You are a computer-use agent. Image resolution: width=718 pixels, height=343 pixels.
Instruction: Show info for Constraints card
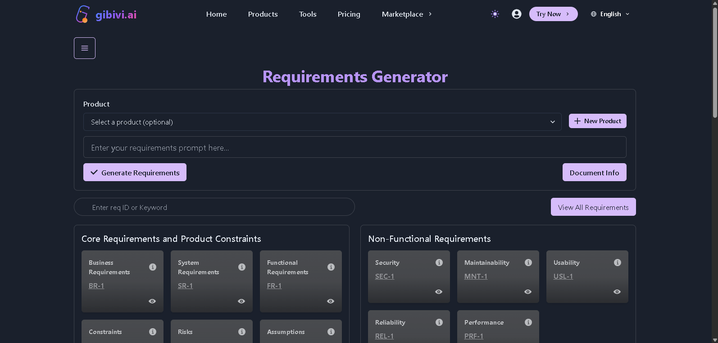click(153, 332)
